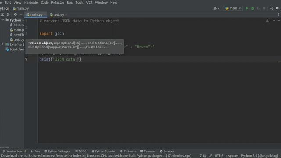Change the 4 spaces indent setting
The height and width of the screenshot is (158, 281).
coord(232,156)
